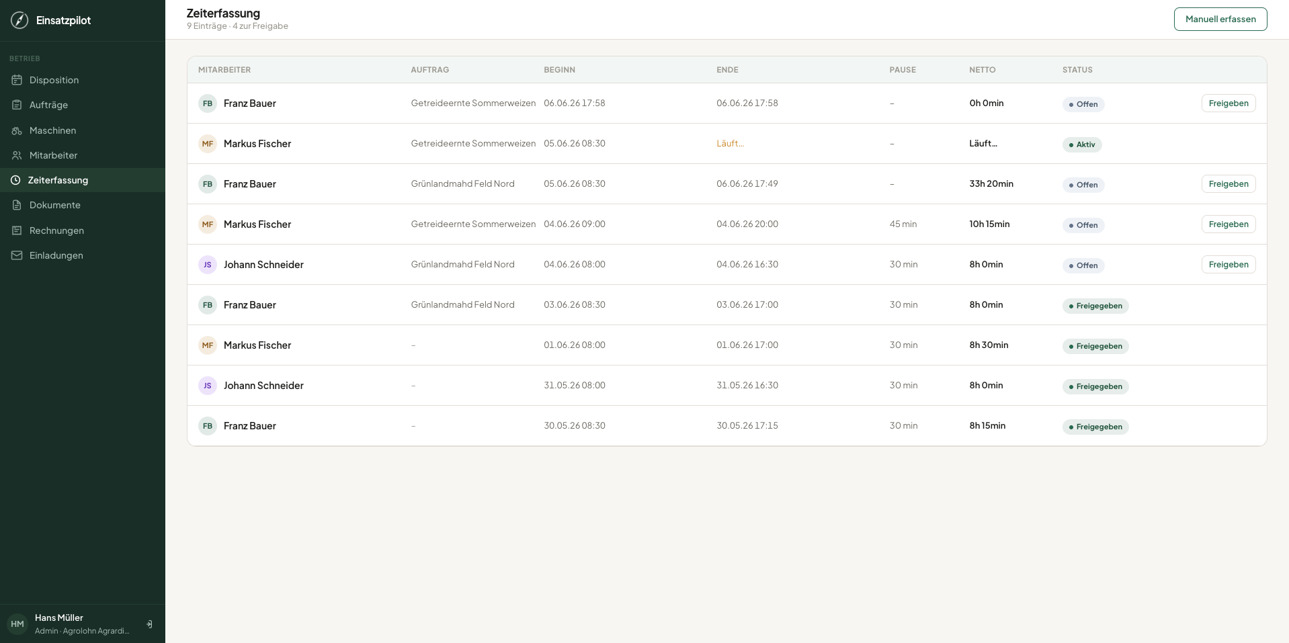
Task: Click the Rechnungen invoice icon
Action: point(17,230)
